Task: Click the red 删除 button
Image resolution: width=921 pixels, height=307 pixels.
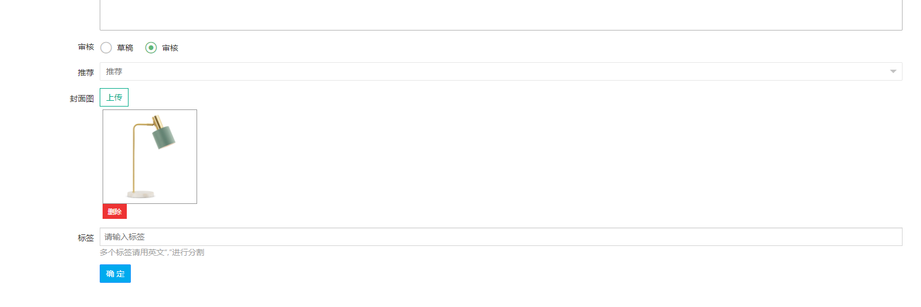Action: [x=115, y=211]
